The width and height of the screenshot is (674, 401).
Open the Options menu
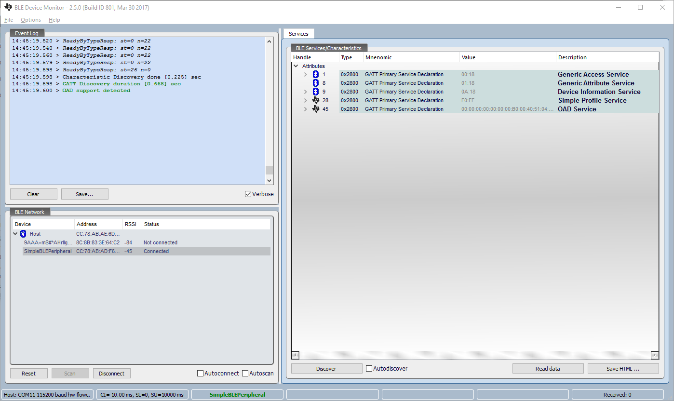[31, 20]
